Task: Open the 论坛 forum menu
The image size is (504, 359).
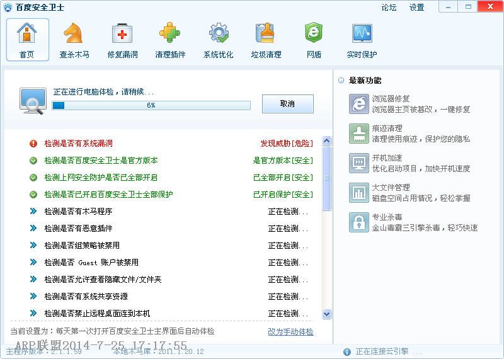Action: click(x=389, y=8)
